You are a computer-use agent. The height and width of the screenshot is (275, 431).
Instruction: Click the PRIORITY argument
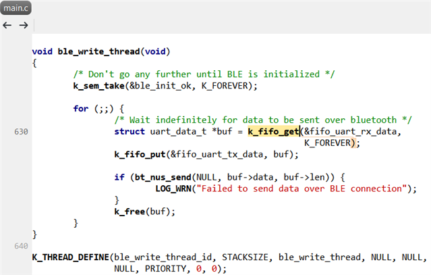point(165,269)
